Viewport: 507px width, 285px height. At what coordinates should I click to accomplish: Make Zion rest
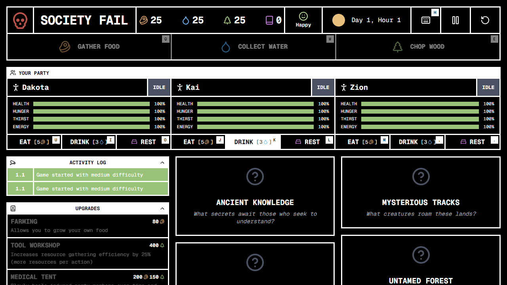tap(473, 142)
